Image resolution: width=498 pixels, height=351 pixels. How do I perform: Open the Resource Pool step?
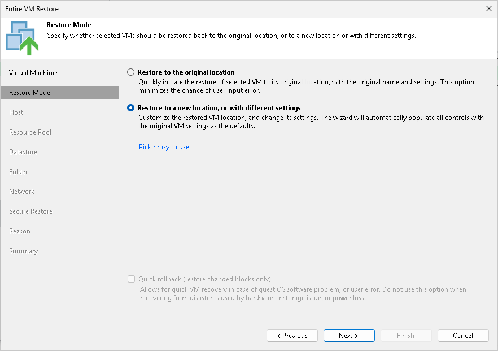[x=30, y=132]
